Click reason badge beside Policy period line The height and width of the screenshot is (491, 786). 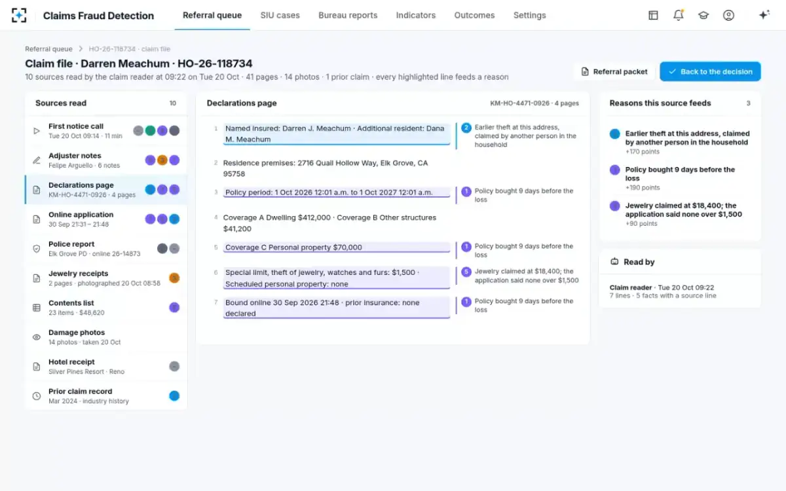click(x=466, y=192)
